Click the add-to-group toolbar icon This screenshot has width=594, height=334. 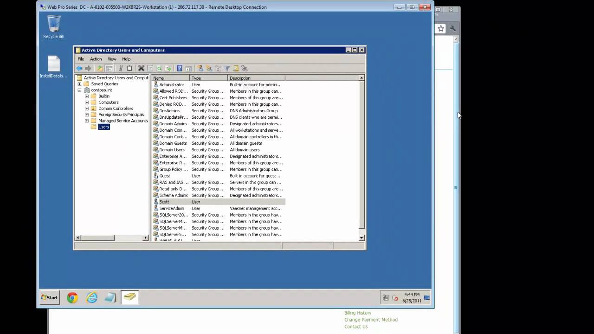[245, 68]
